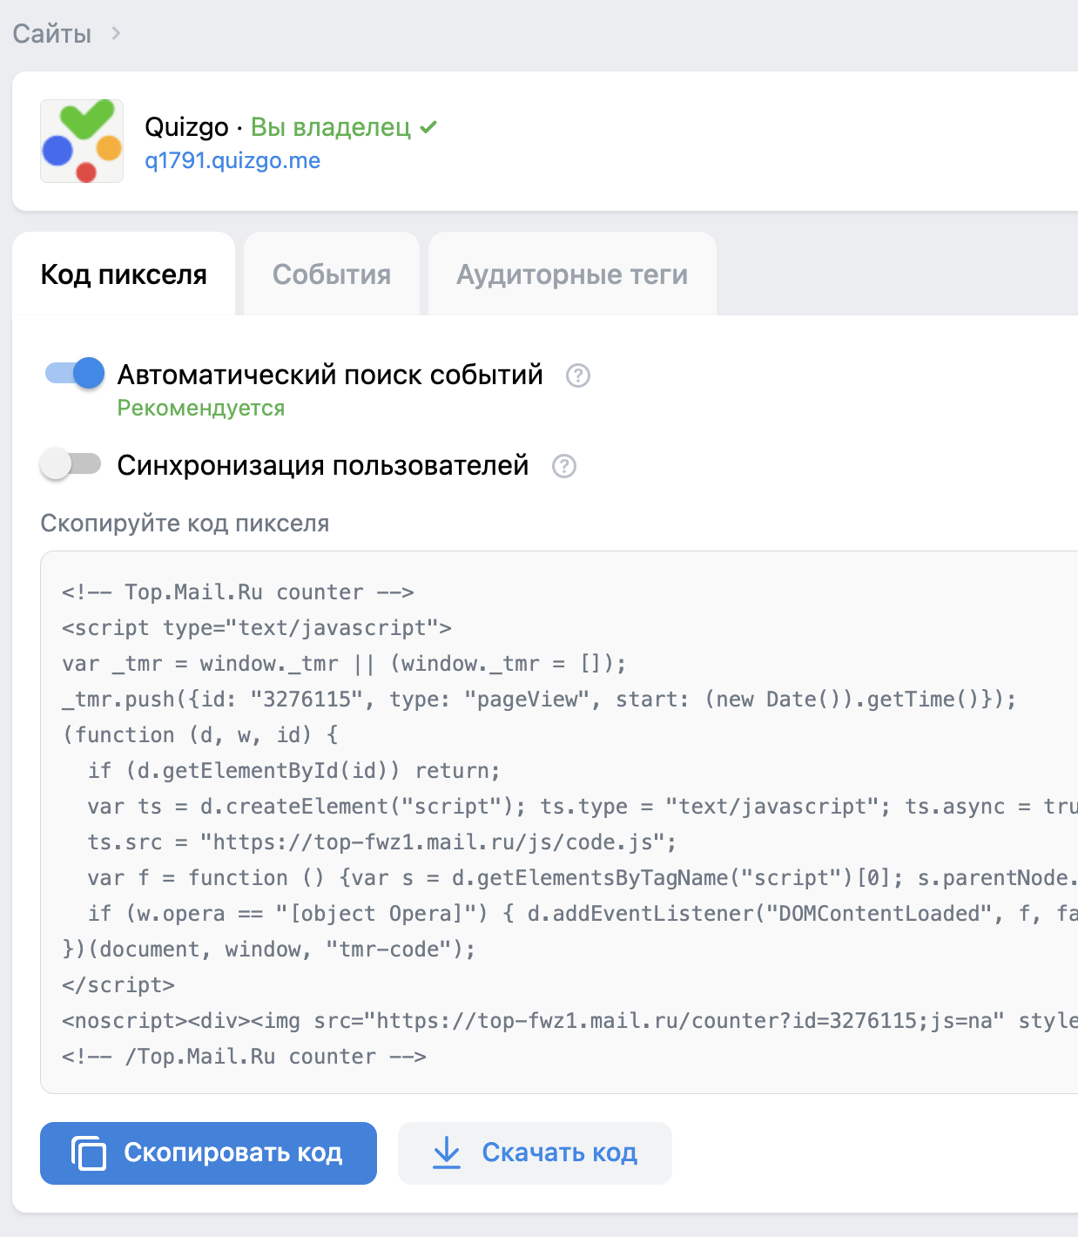
Task: Disable Автоматический поиск событий toggle
Action: tap(75, 373)
